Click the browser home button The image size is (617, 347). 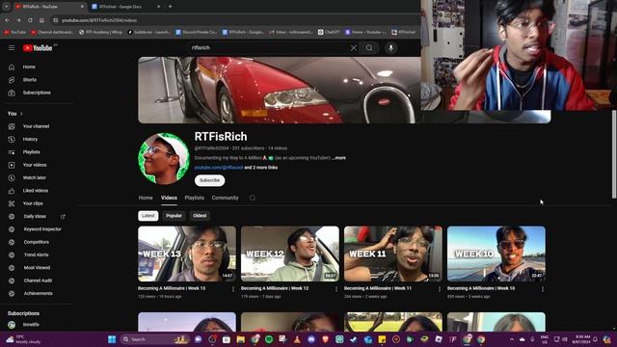[x=41, y=20]
